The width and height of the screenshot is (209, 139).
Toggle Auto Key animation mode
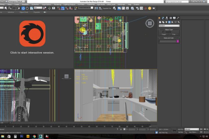[x=180, y=129]
